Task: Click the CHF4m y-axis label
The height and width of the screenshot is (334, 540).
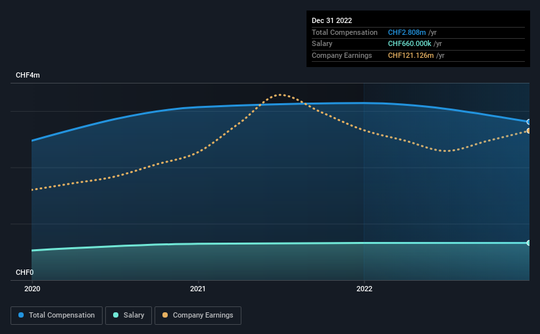Action: pos(28,75)
